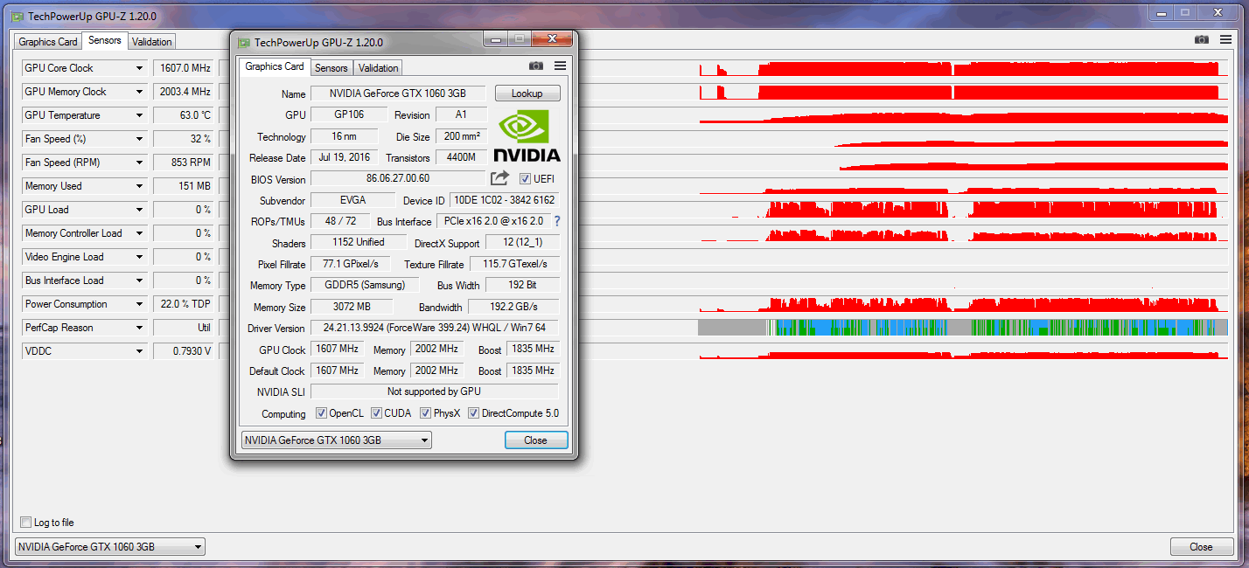The image size is (1249, 568).
Task: Click the Name field 'NVIDIA GeForce GTX 1060 3GB'
Action: click(399, 94)
